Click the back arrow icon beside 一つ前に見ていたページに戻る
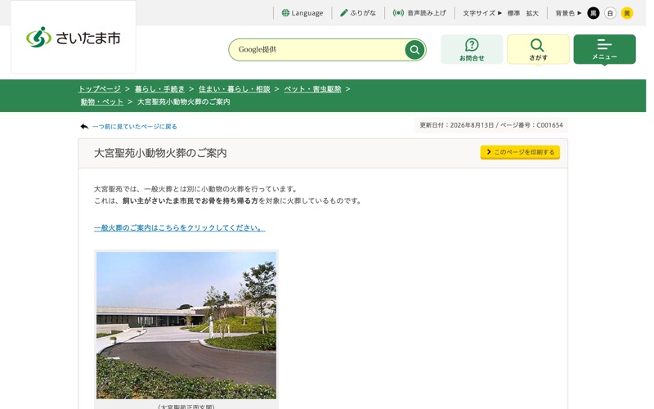654x409 pixels. click(x=84, y=127)
